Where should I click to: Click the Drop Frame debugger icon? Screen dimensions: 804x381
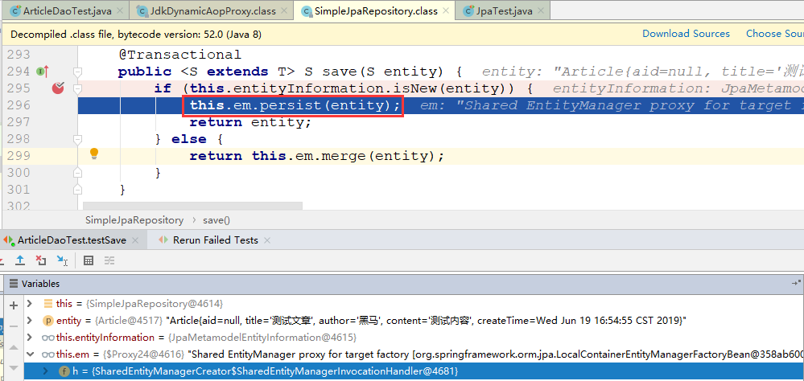point(41,260)
